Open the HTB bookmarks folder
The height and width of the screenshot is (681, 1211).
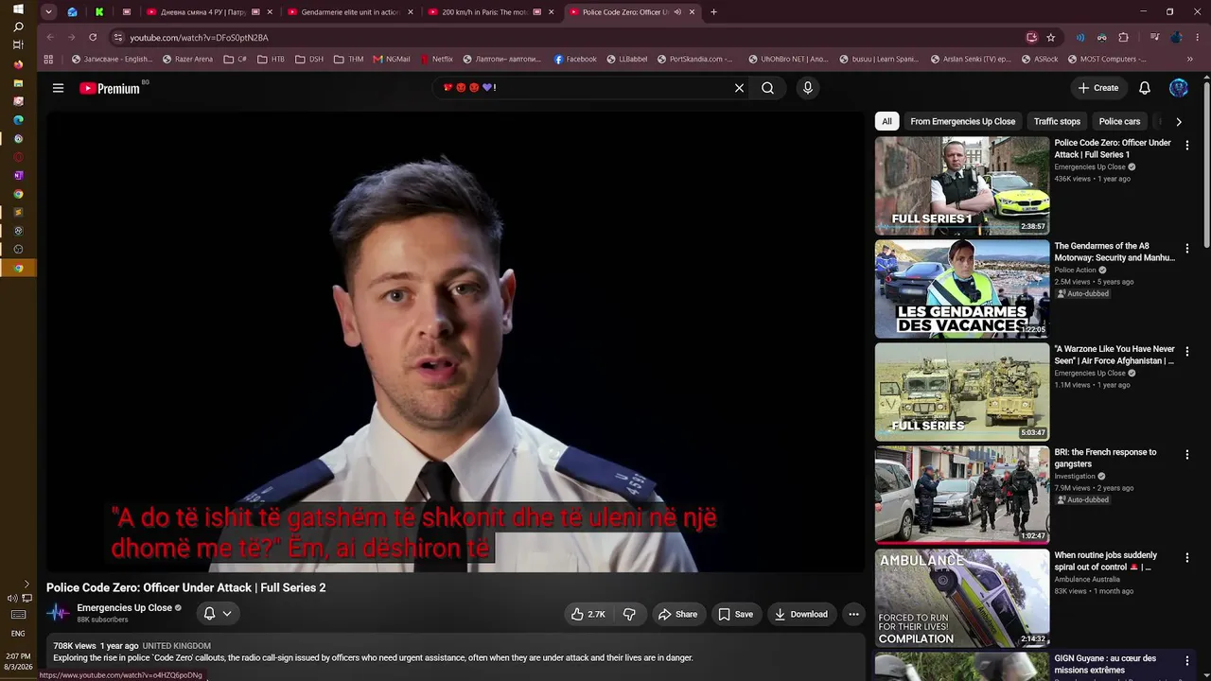pyautogui.click(x=270, y=59)
